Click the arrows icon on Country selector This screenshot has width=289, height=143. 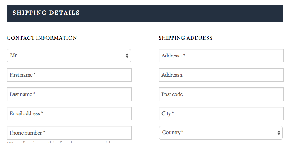279,133
